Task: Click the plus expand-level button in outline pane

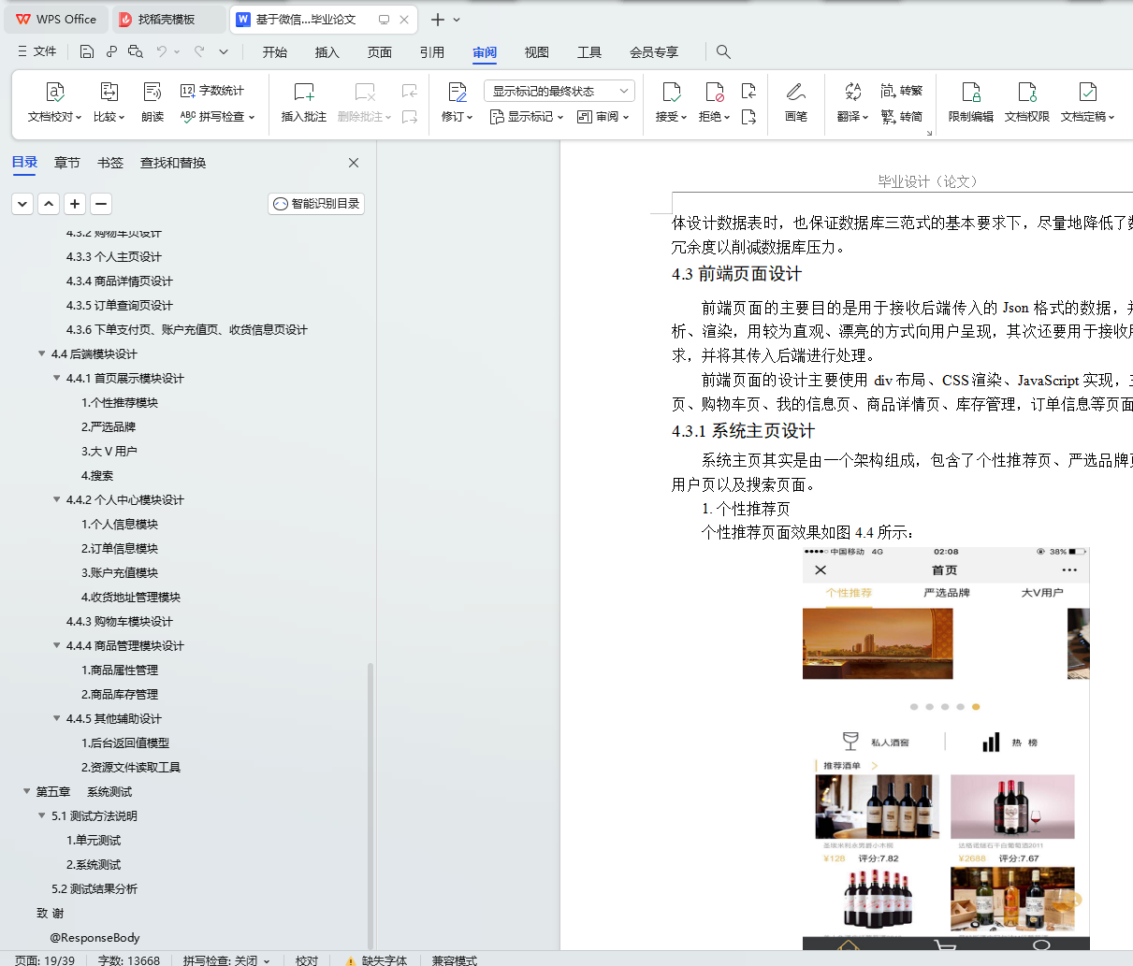Action: pyautogui.click(x=75, y=203)
